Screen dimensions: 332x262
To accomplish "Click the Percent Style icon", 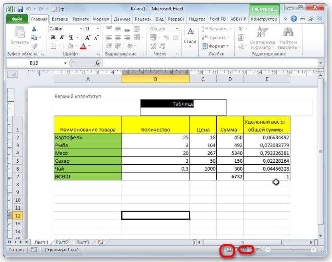I will pos(166,37).
